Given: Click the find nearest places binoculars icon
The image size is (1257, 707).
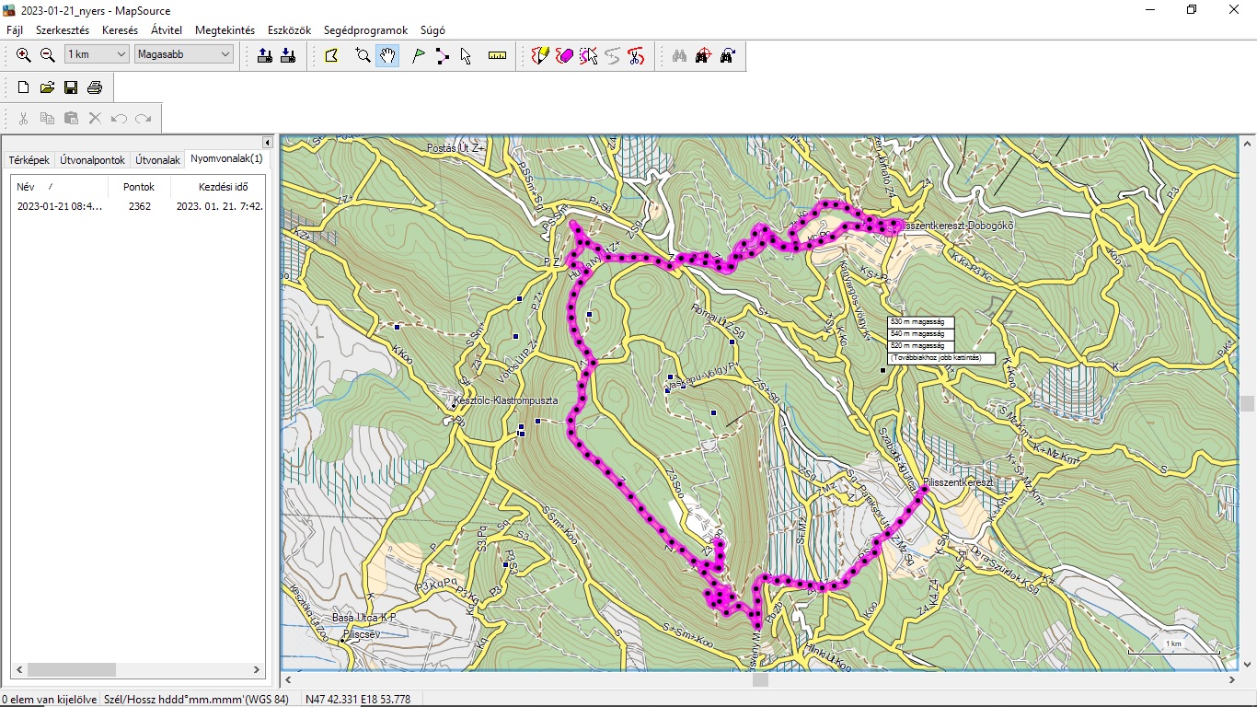Looking at the screenshot, I should 703,55.
